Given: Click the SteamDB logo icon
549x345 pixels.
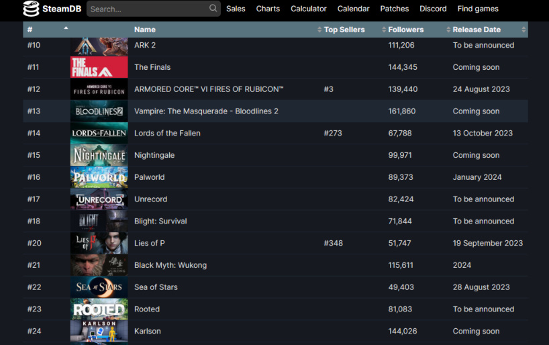Looking at the screenshot, I should coord(31,9).
